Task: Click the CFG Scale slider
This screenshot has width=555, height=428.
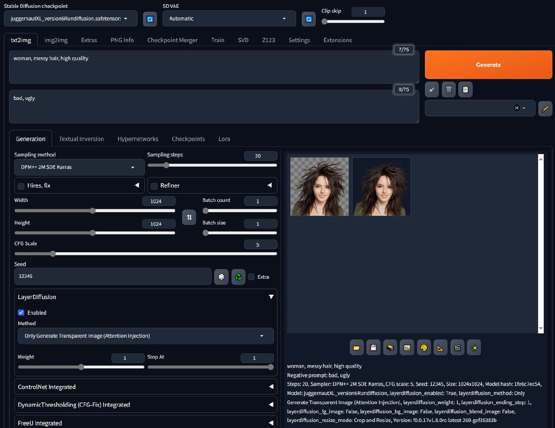Action: [145, 254]
